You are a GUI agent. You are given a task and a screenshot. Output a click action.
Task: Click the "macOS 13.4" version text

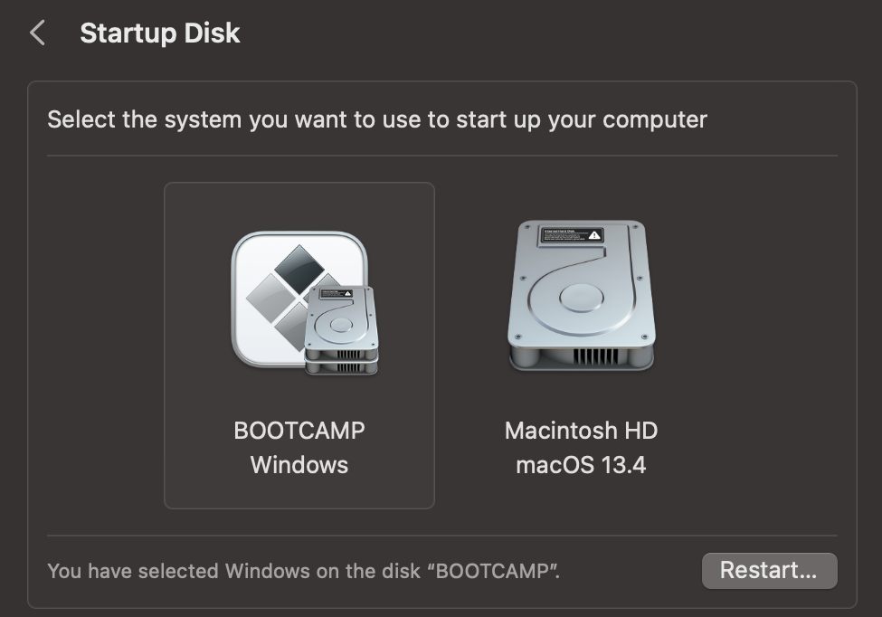[x=580, y=465]
